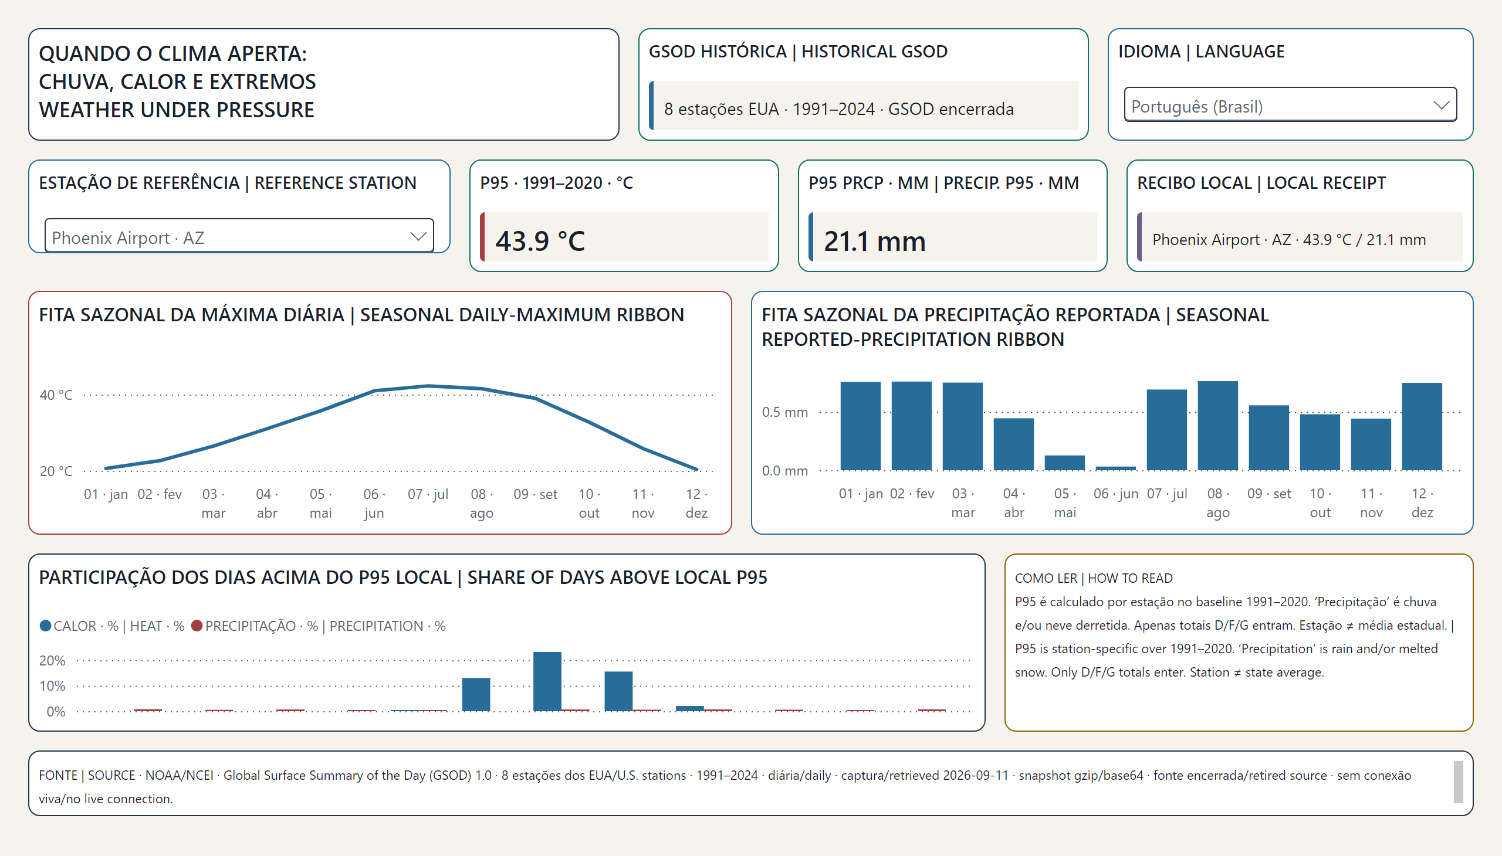Open the Idioma language dropdown chevron
Screen dimensions: 1502x856
(x=1441, y=105)
